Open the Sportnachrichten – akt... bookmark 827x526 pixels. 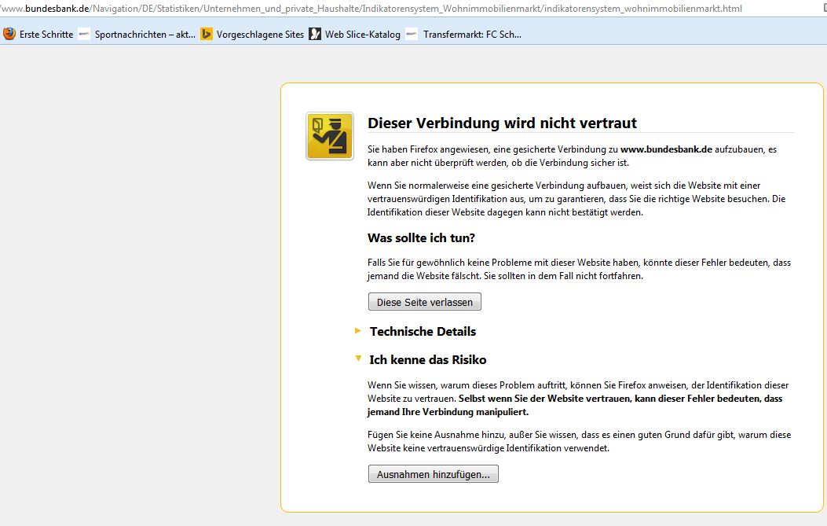(145, 35)
